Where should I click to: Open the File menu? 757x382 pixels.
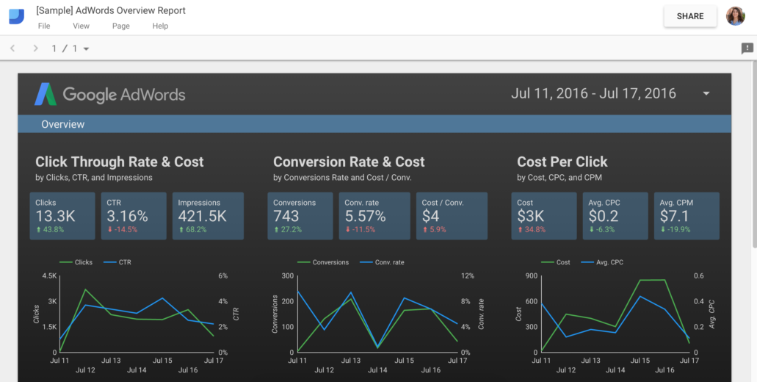[44, 26]
